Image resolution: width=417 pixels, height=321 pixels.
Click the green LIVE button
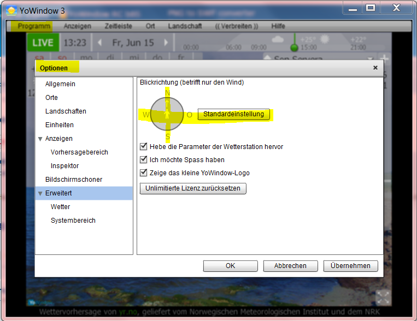pos(43,43)
